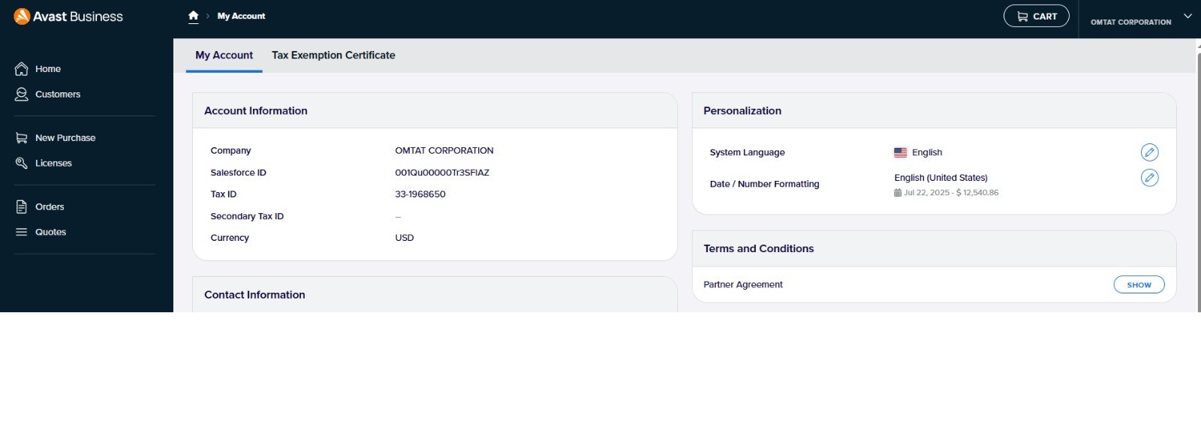Click the Quotes list icon
Viewport: 1201px width, 421px height.
point(22,233)
